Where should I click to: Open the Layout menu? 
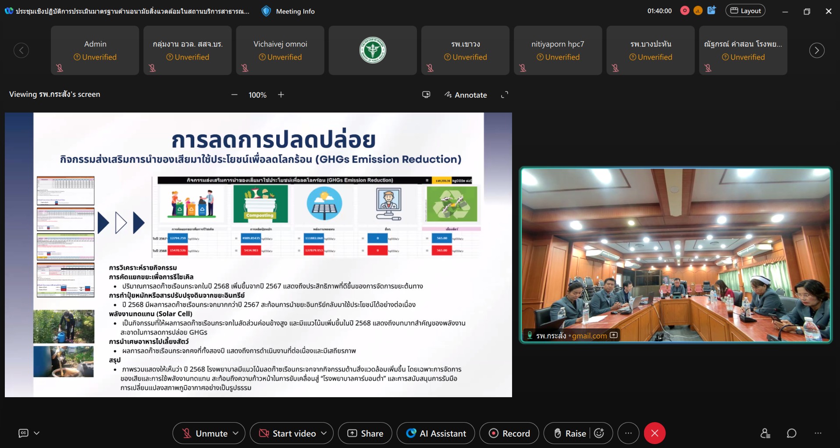745,11
